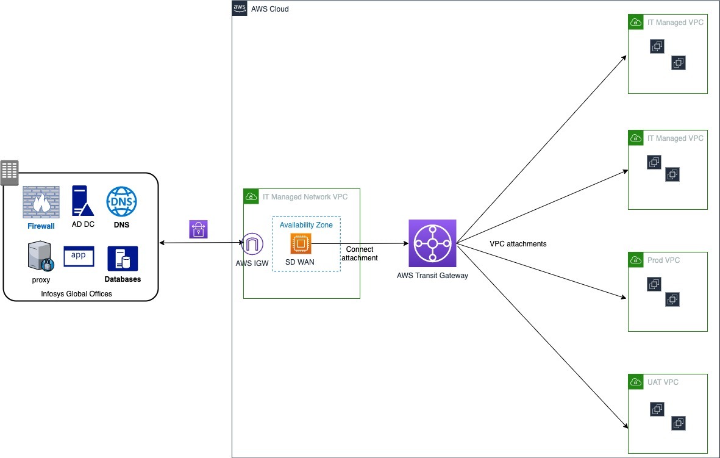Click the lower instance icon in Prod VPC
The height and width of the screenshot is (458, 720).
[672, 299]
